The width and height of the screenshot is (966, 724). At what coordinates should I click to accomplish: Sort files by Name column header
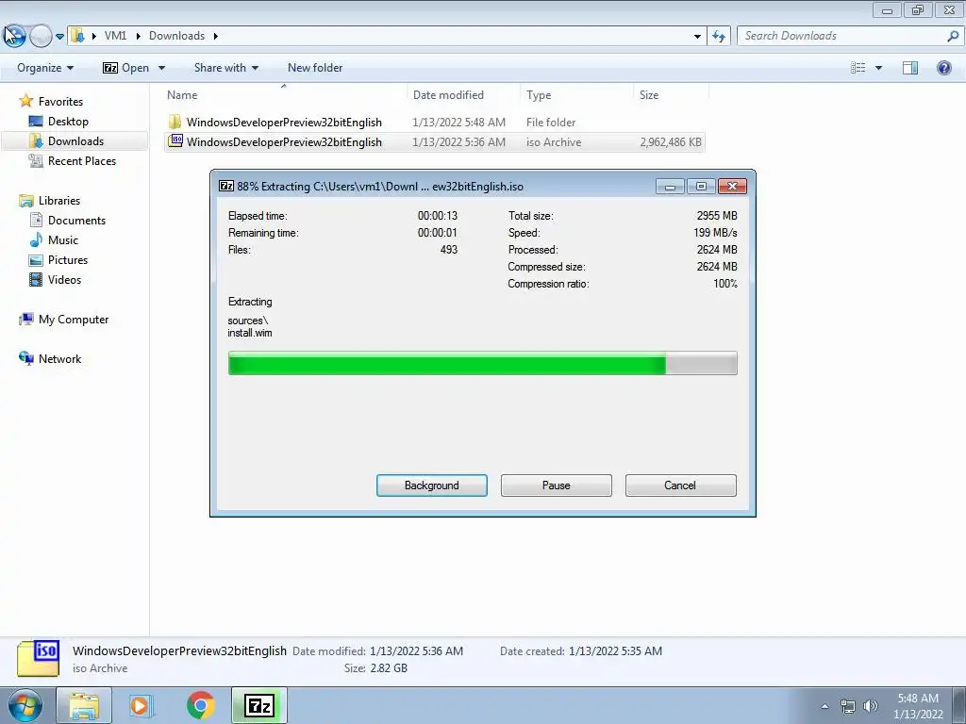coord(182,95)
